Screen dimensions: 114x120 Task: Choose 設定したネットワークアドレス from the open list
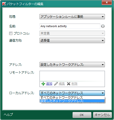tap(72, 101)
